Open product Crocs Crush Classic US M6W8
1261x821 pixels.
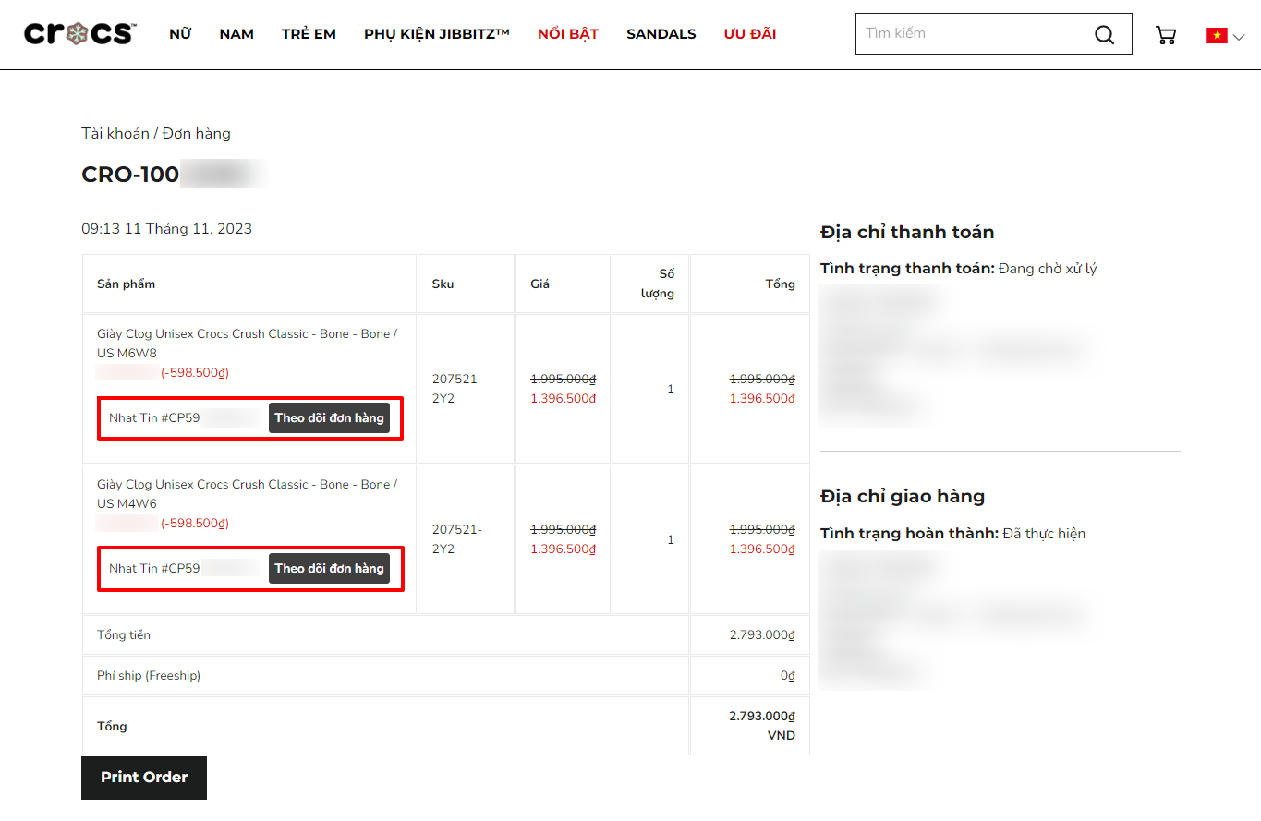(247, 344)
